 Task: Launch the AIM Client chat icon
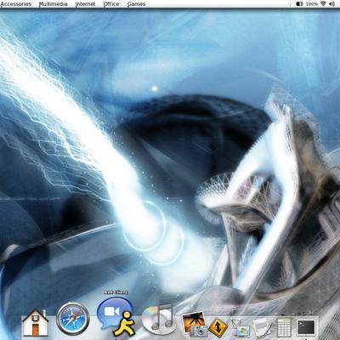click(116, 316)
